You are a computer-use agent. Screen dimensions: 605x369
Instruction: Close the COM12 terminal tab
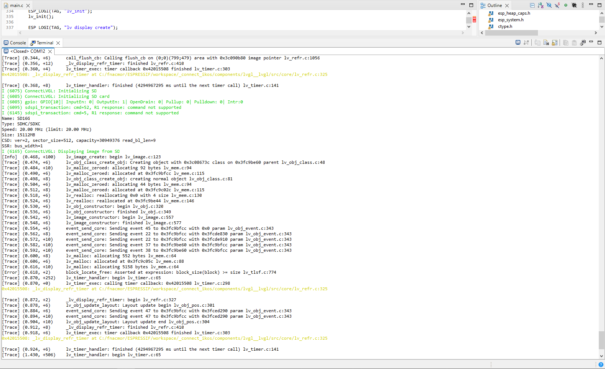[50, 51]
